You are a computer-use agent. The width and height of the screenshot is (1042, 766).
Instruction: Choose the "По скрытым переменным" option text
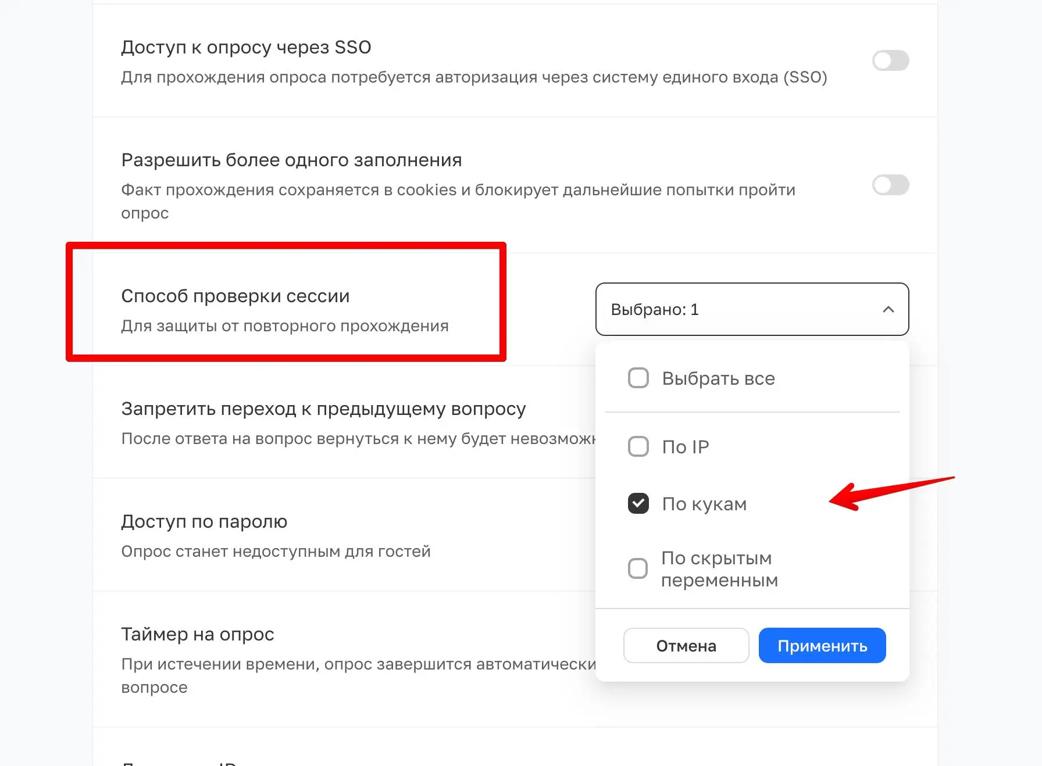pyautogui.click(x=719, y=569)
